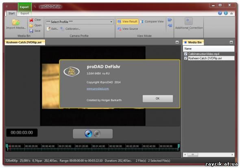Click the range-end marker on timeline
This screenshot has width=240, height=168.
pyautogui.click(x=179, y=147)
